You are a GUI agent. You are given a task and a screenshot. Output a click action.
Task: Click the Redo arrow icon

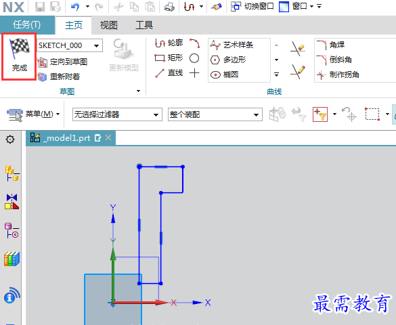(x=99, y=7)
